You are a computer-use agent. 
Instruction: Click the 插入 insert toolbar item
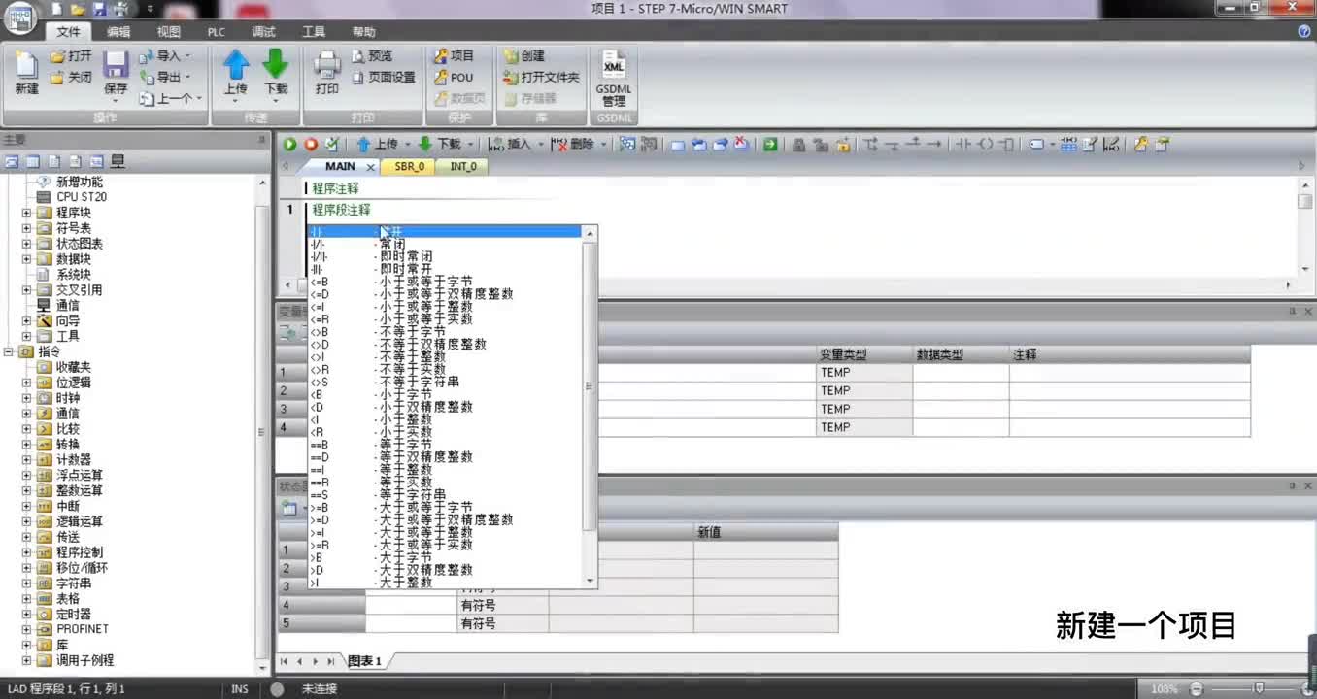(510, 144)
